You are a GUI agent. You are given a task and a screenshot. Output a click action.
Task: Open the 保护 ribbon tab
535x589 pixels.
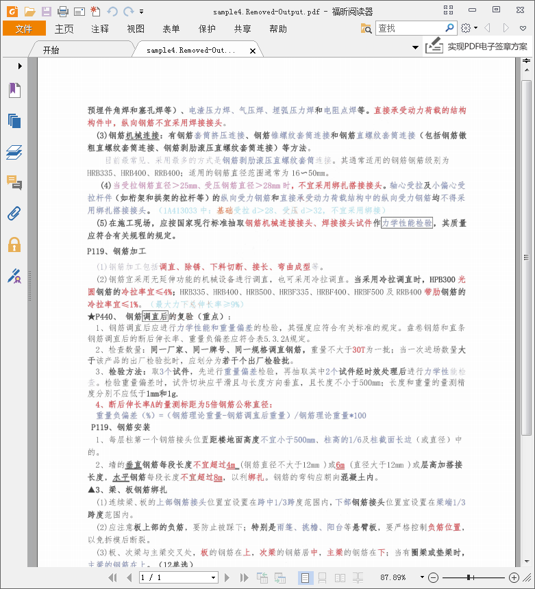point(207,29)
